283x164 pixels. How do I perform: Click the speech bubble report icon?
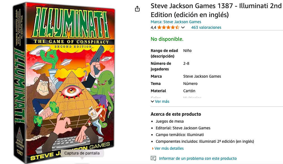[x=153, y=158]
